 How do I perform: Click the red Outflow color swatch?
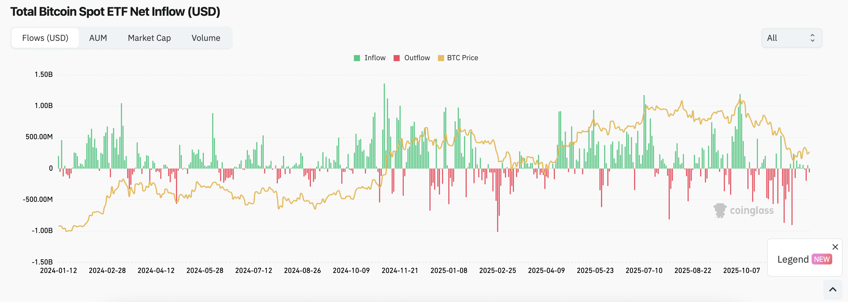point(397,58)
